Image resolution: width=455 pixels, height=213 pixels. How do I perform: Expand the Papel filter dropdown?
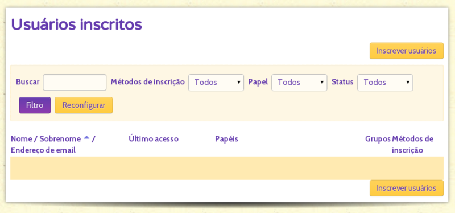coord(299,82)
